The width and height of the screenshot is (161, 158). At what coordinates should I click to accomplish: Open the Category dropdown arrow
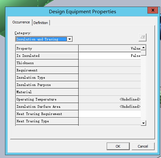click(70, 39)
